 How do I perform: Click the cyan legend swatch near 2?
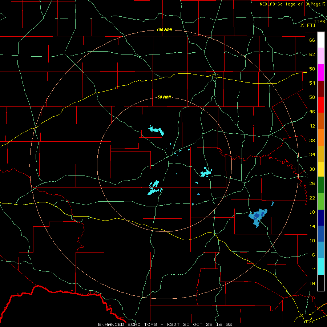point(321,266)
